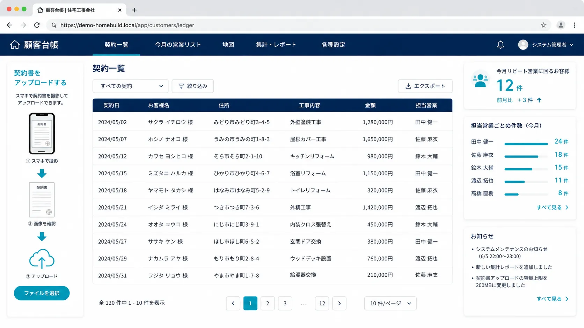
Task: Open browser profile icon
Action: [x=561, y=25]
